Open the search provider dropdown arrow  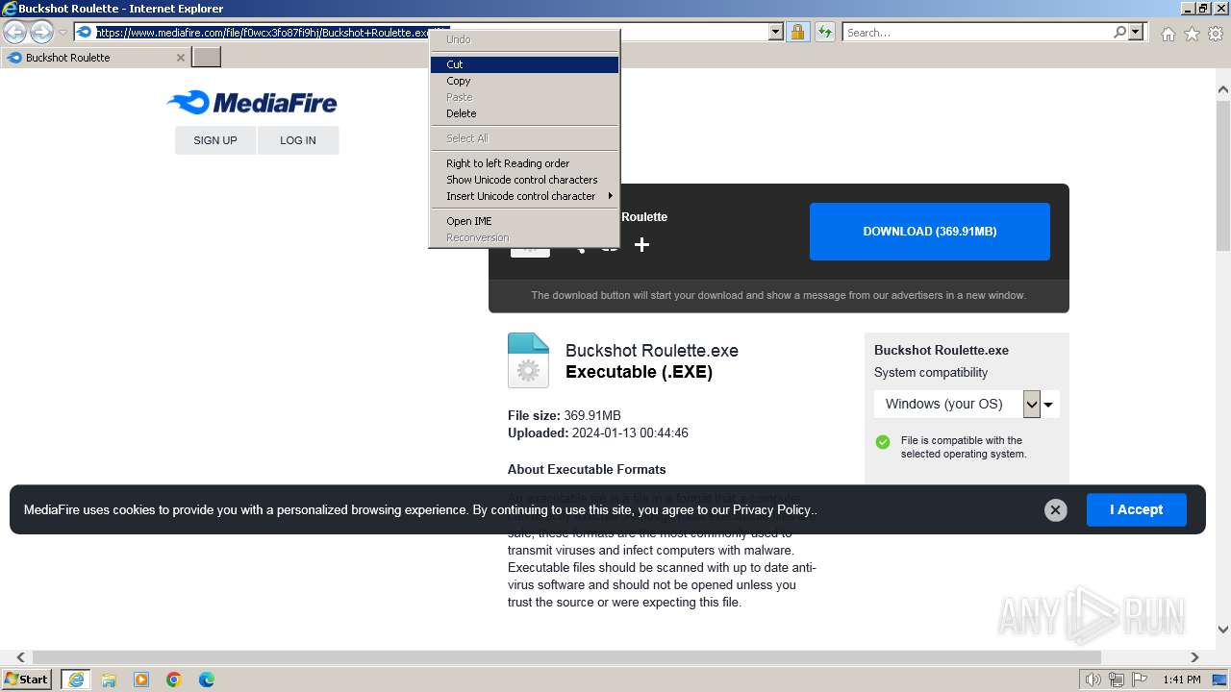[x=1136, y=32]
